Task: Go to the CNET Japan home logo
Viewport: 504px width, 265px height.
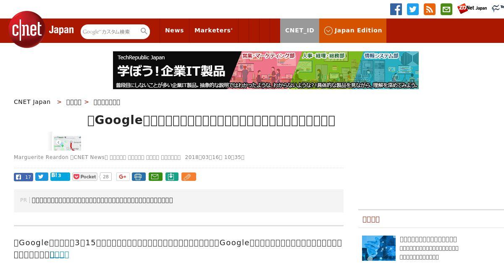Action: 41,29
